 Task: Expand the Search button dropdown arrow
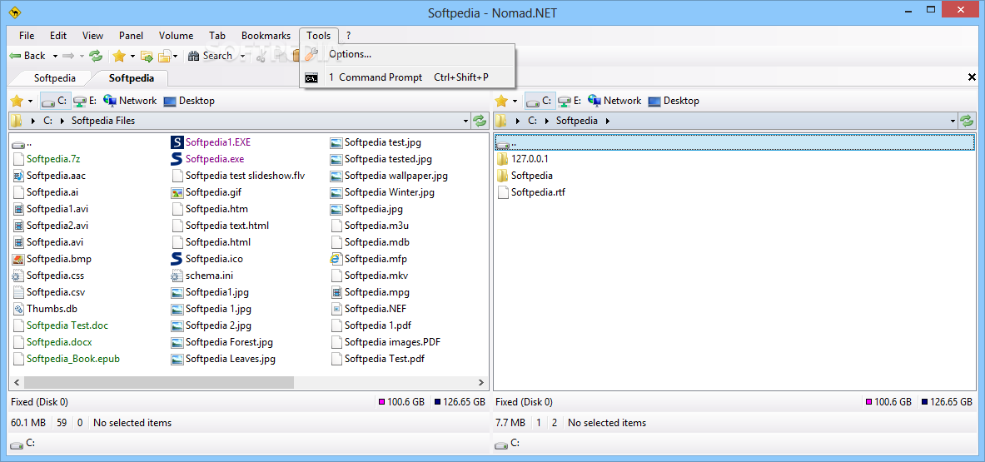(242, 56)
